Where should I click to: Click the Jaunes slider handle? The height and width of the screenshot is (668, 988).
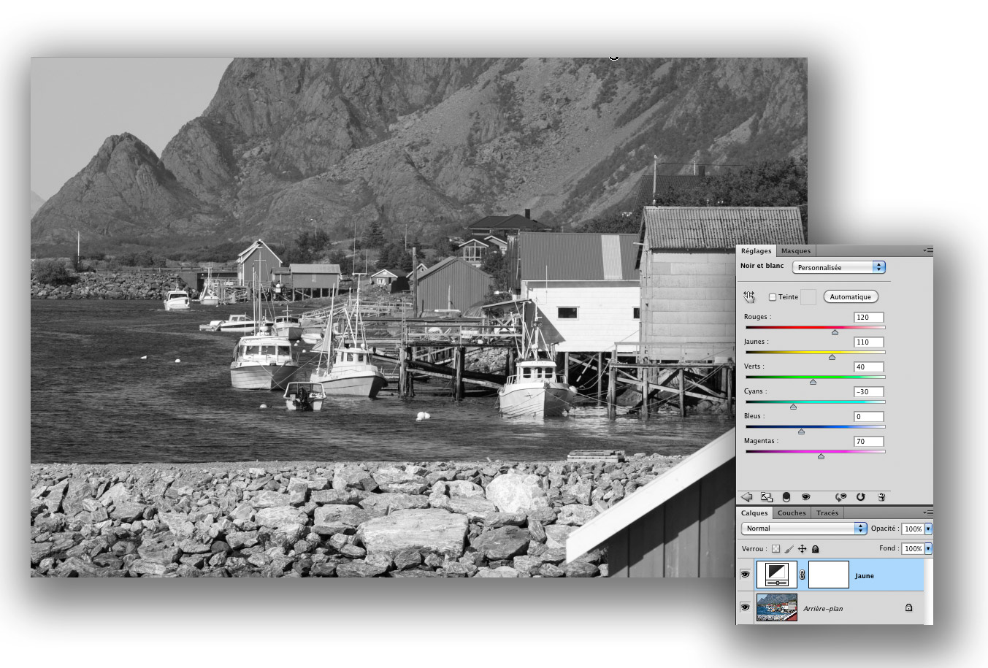coord(832,357)
